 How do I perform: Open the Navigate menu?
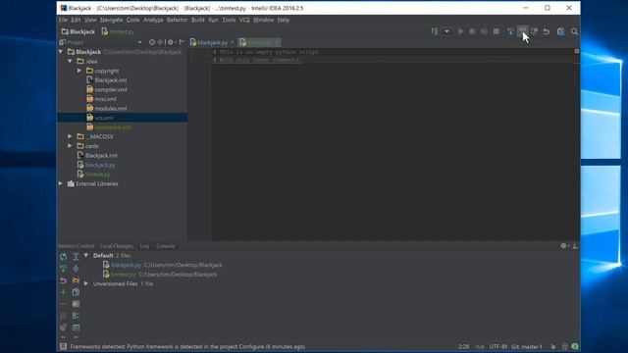coord(111,20)
